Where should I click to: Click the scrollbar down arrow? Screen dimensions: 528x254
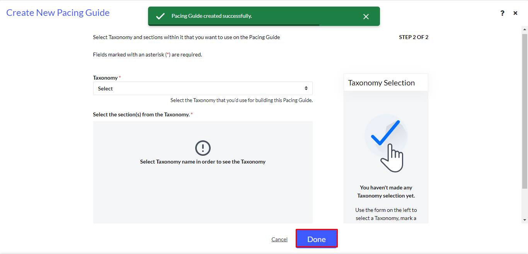(x=525, y=220)
